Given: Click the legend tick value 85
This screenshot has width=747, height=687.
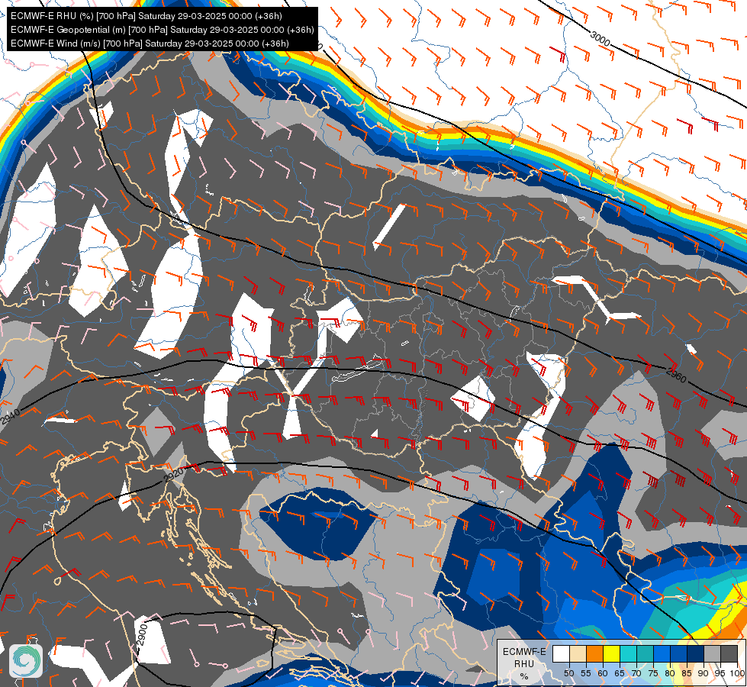Looking at the screenshot, I should point(687,673).
